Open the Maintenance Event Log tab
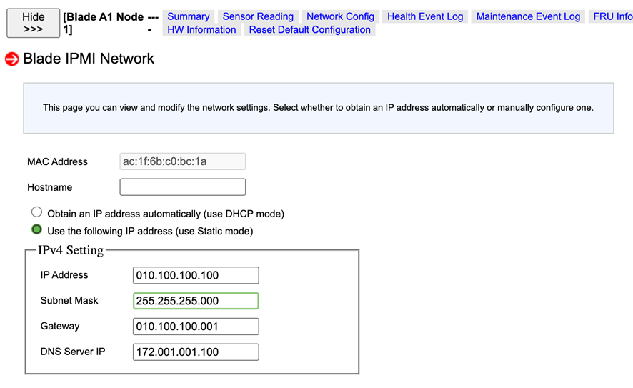This screenshot has width=633, height=388. click(528, 16)
